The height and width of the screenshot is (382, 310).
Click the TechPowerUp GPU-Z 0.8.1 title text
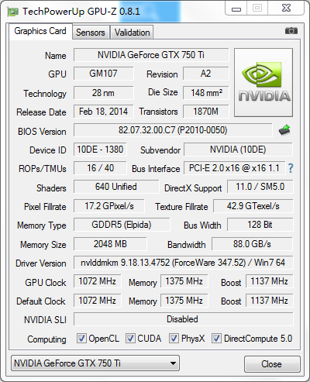pyautogui.click(x=81, y=12)
